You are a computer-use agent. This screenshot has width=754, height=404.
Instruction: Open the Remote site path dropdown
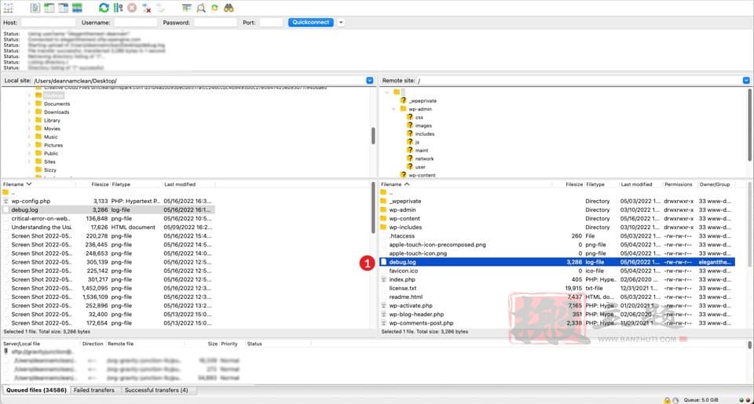(x=746, y=81)
